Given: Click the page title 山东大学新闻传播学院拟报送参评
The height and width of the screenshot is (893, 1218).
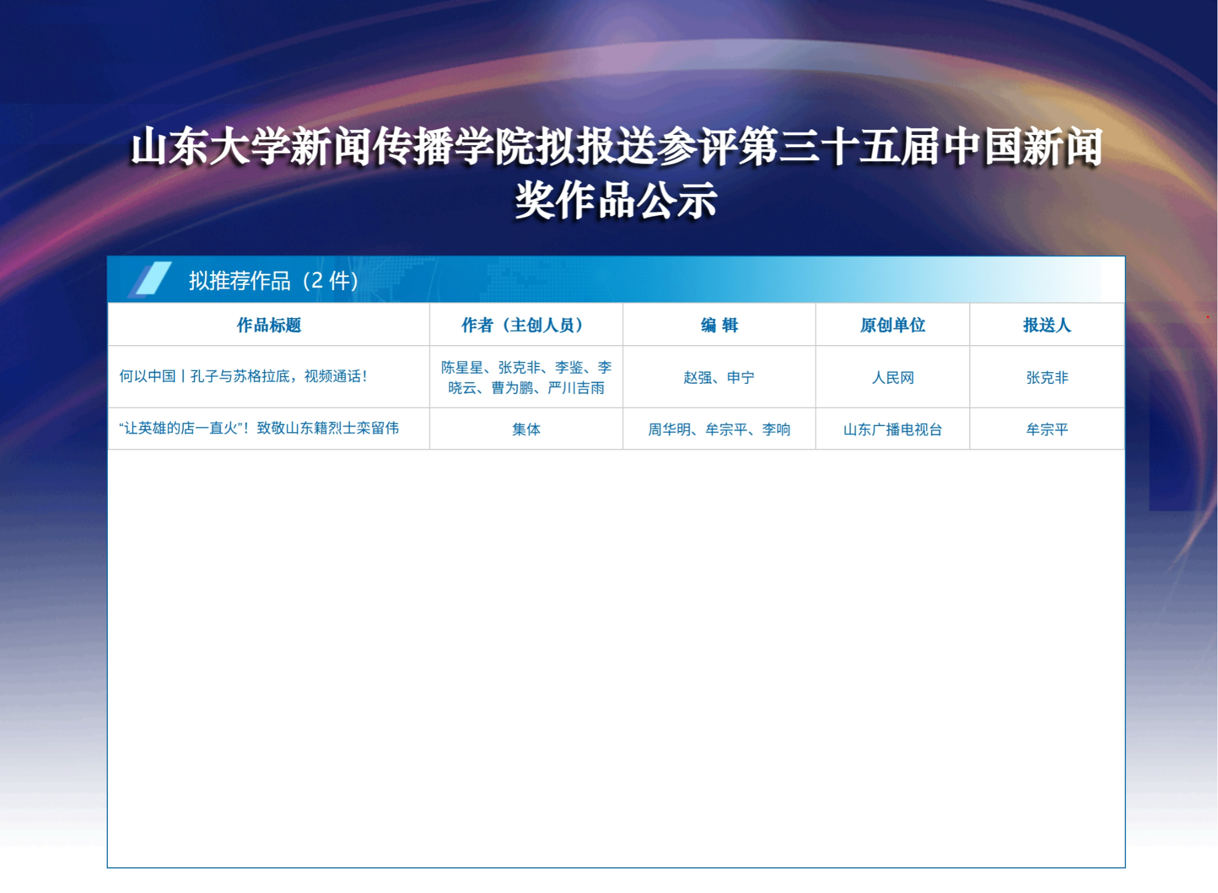Looking at the screenshot, I should pyautogui.click(x=616, y=173).
